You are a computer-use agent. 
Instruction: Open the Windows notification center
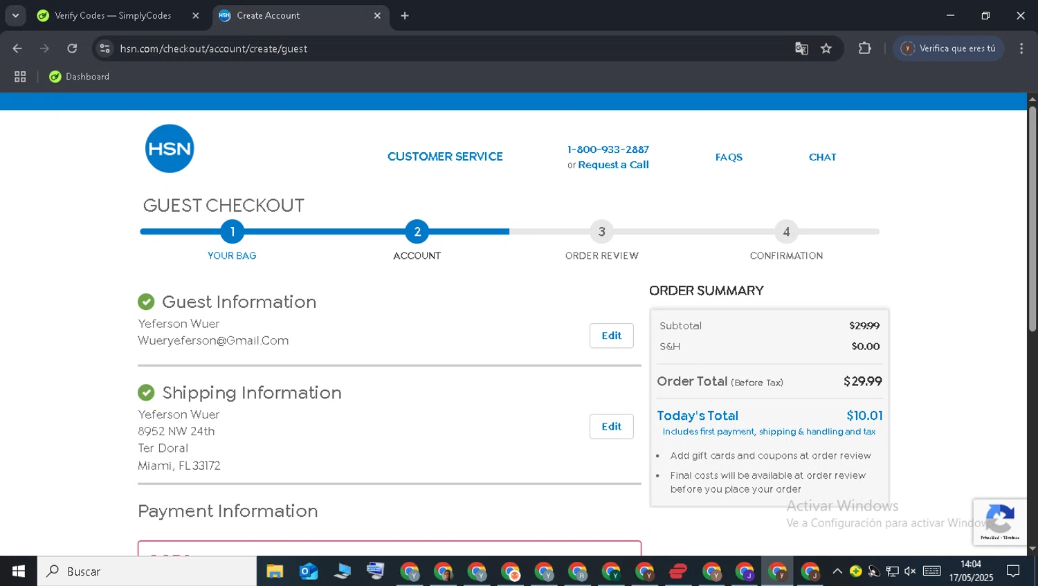1014,571
